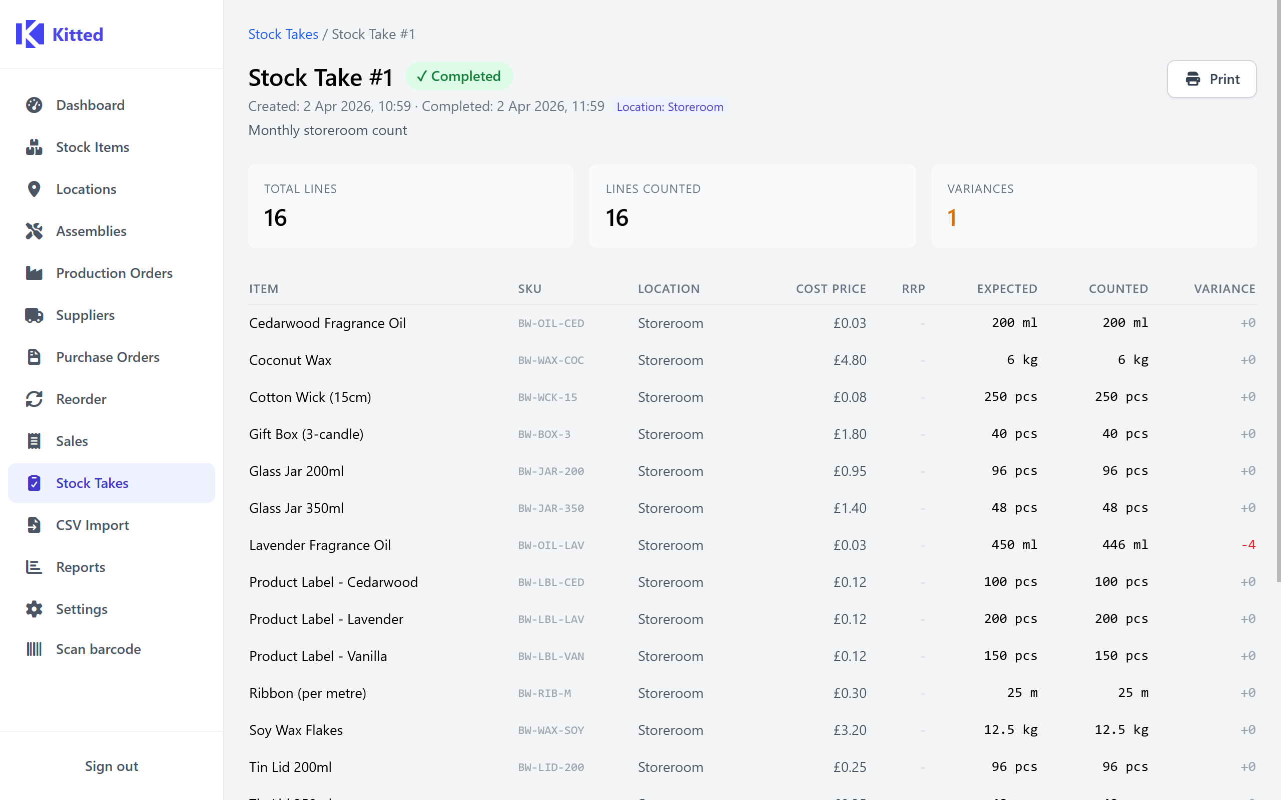Click the -4 variance value

point(1248,545)
